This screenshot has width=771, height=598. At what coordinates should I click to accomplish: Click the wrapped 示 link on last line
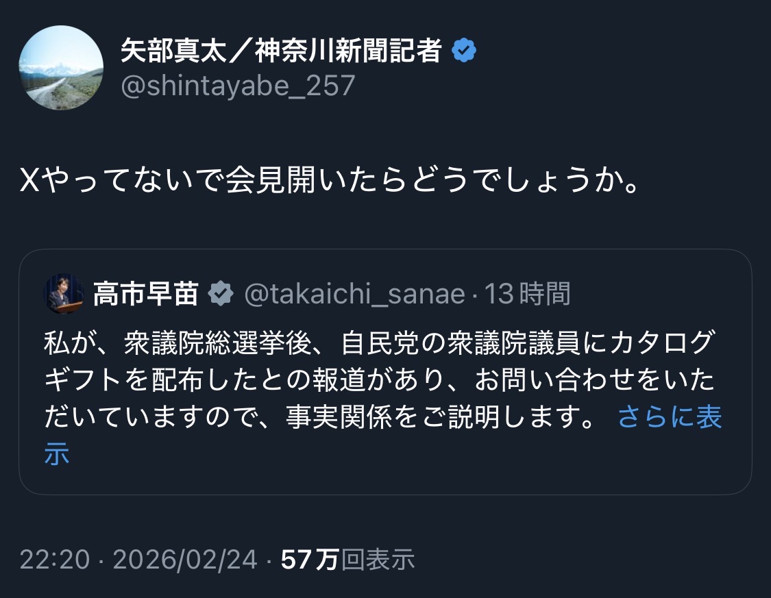(x=57, y=454)
